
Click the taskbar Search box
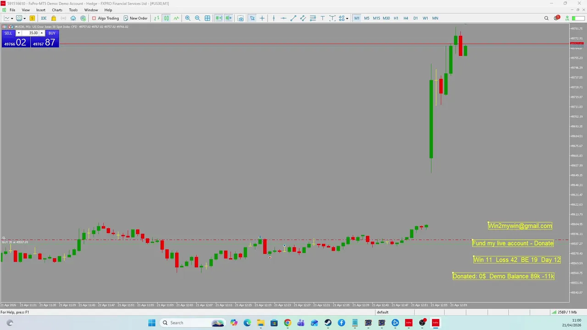tap(192, 323)
